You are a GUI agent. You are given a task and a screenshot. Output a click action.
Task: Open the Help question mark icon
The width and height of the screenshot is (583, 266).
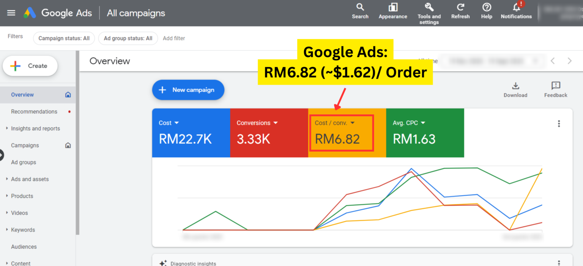(x=487, y=8)
